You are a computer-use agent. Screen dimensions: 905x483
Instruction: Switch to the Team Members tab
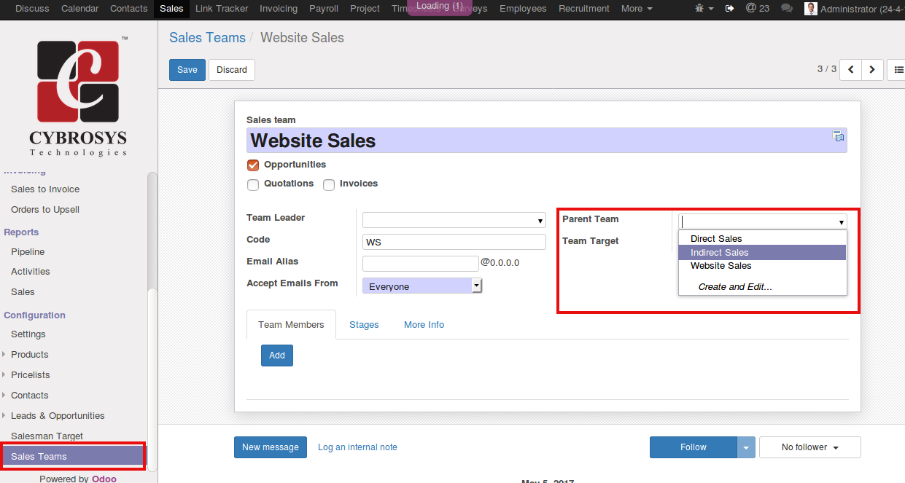(x=291, y=325)
